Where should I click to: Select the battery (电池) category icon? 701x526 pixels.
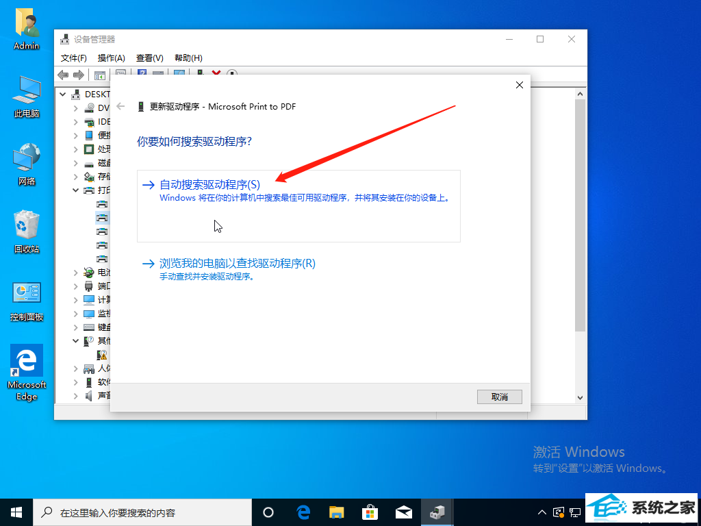tap(90, 273)
